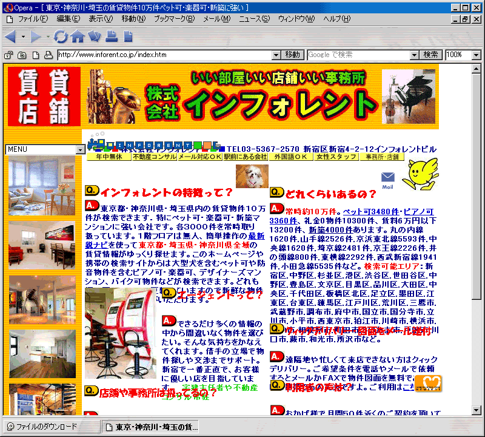Click the orange heart badge icon
The image size is (485, 437).
tap(428, 384)
